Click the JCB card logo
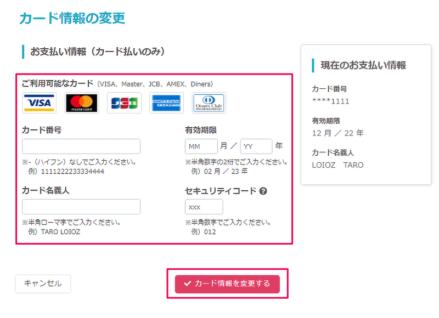Screen dimensions: 439x318 (x=124, y=103)
